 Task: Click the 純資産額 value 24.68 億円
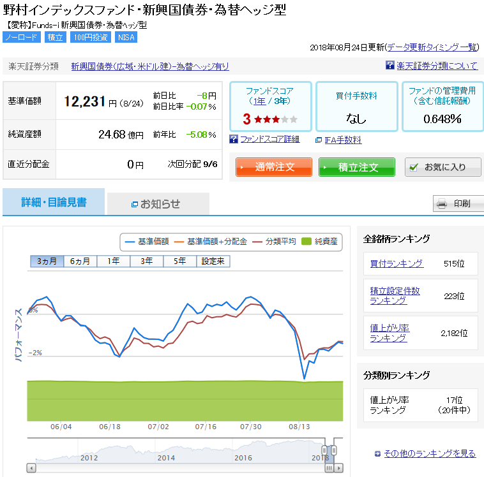[x=121, y=135]
